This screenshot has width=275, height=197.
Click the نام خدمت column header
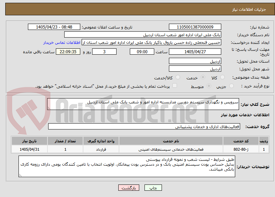pos(171,141)
